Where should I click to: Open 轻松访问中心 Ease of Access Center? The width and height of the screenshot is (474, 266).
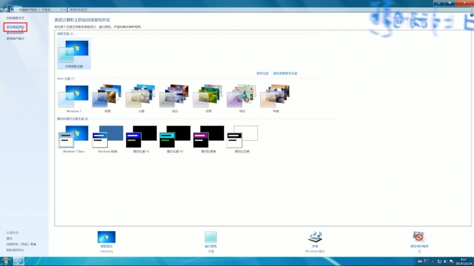pos(15,250)
